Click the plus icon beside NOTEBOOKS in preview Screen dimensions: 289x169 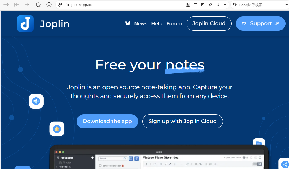pos(92,158)
